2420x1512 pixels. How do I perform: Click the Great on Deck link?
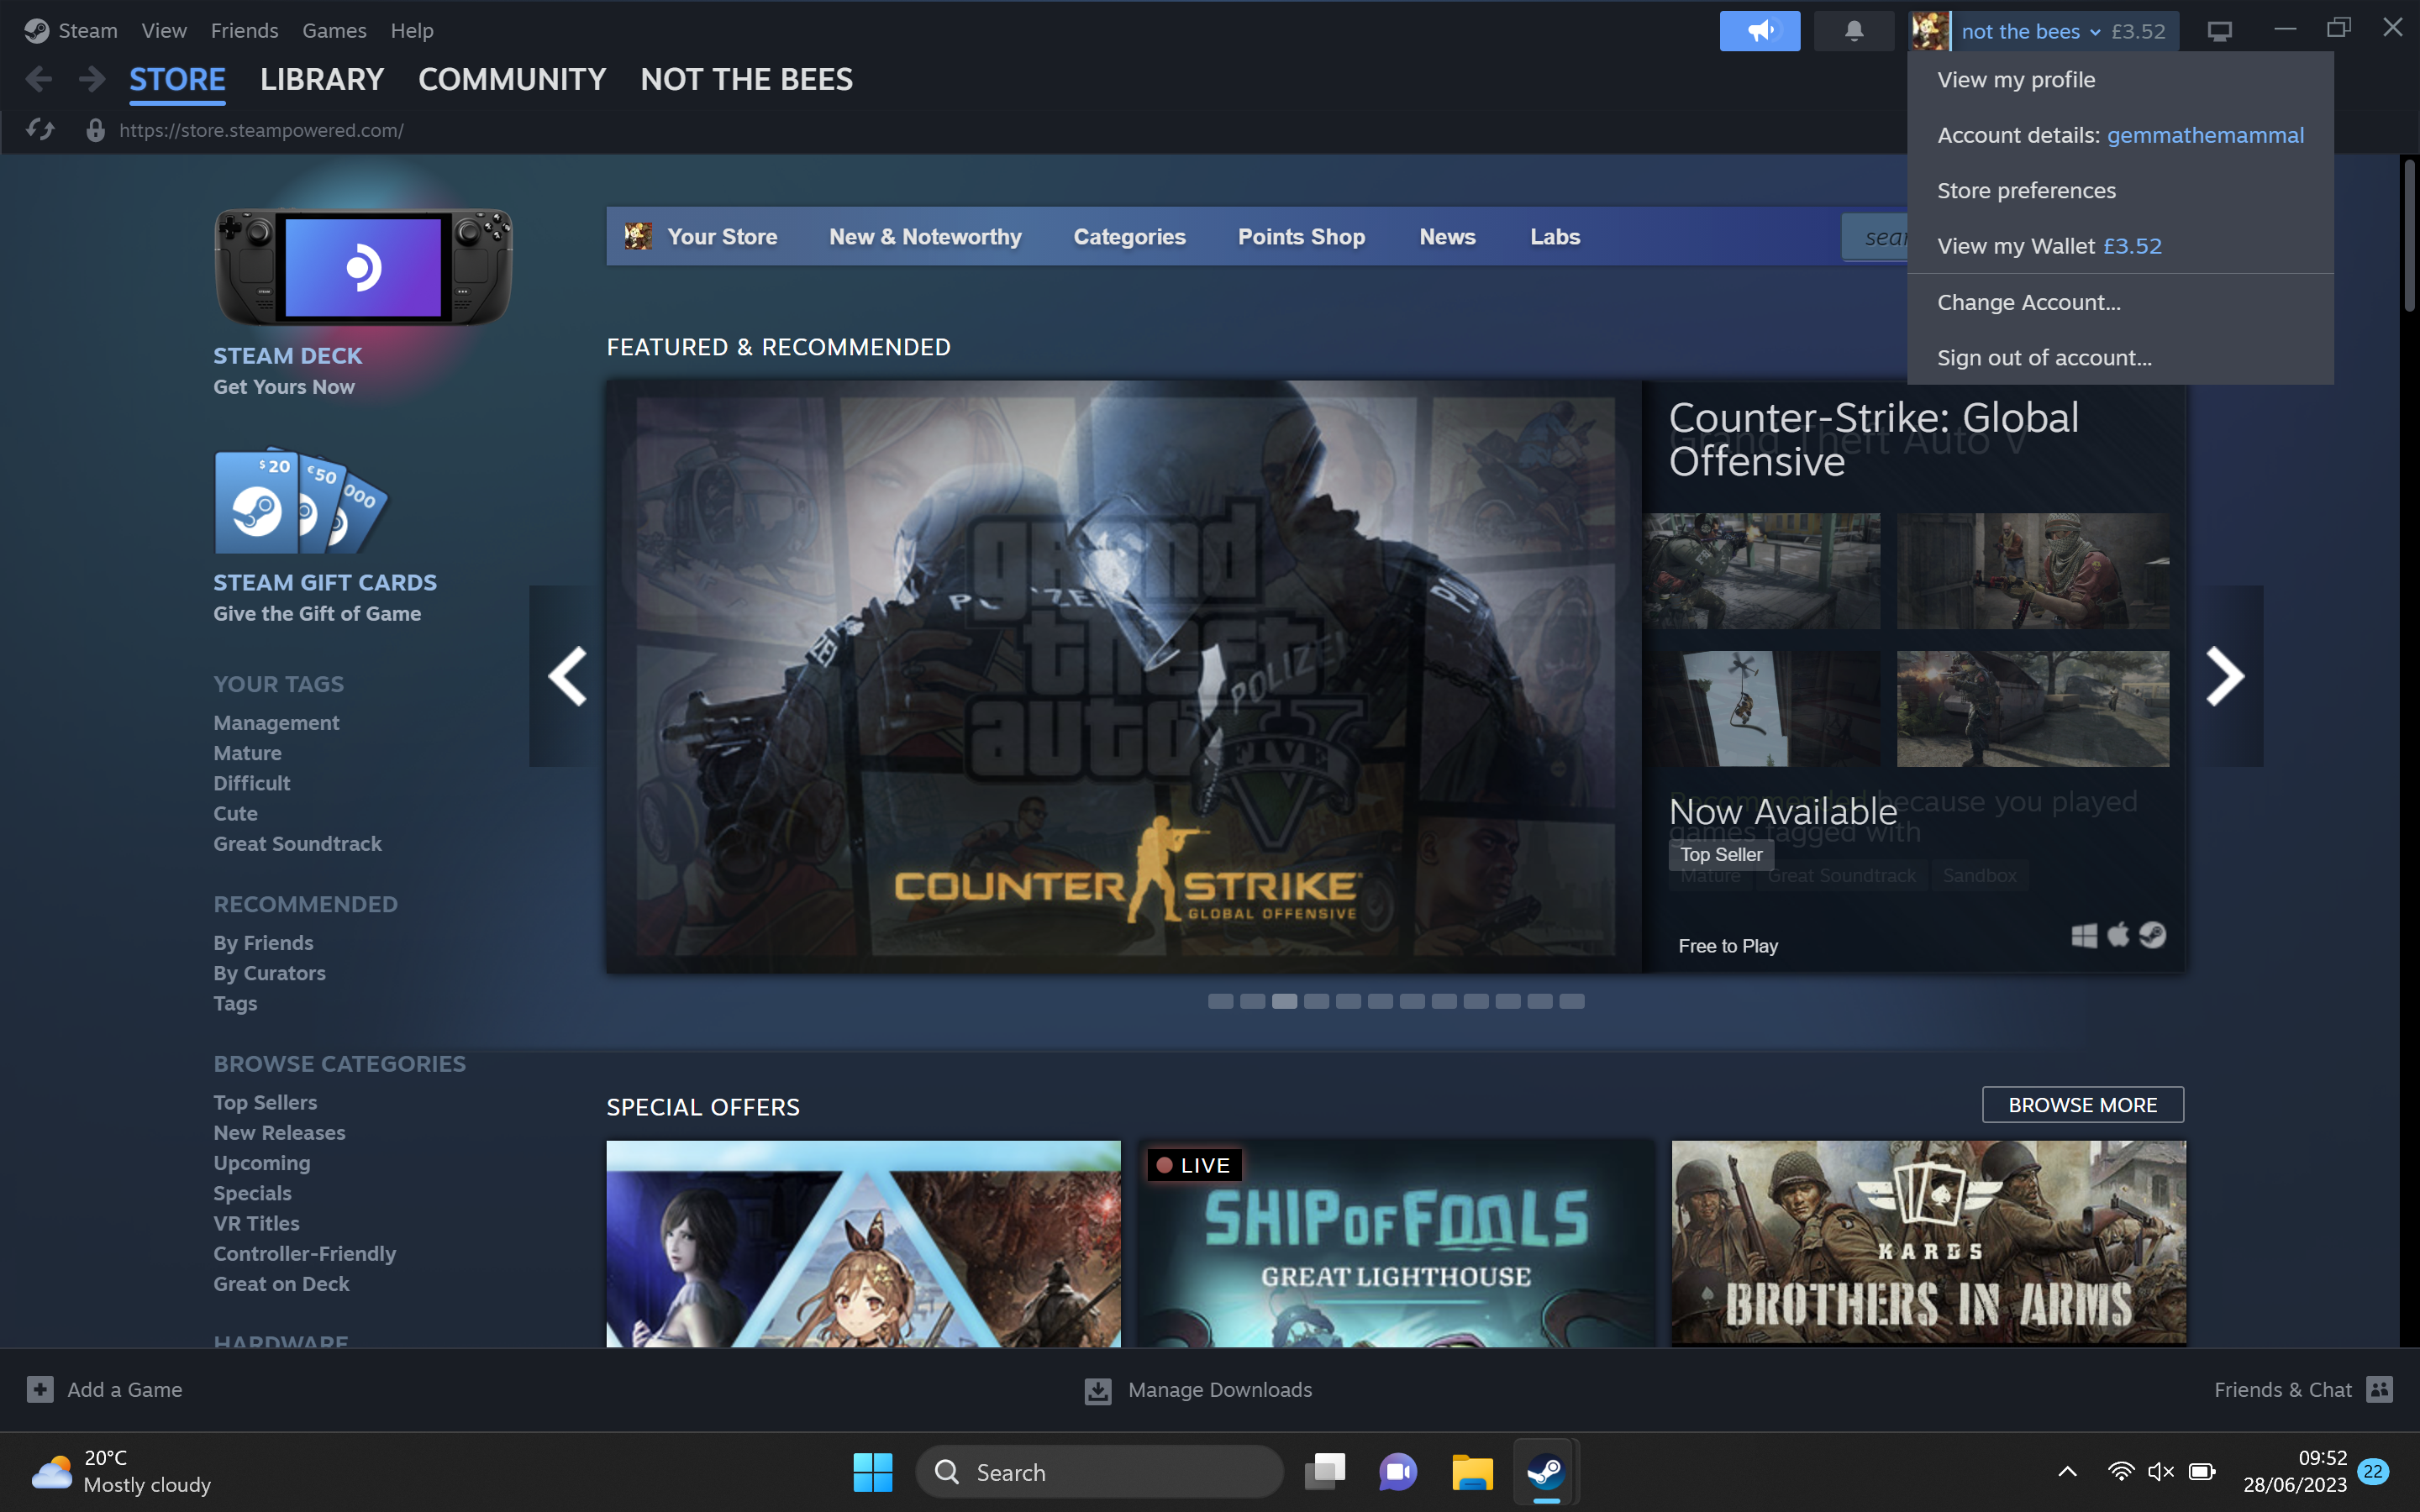(x=281, y=1284)
